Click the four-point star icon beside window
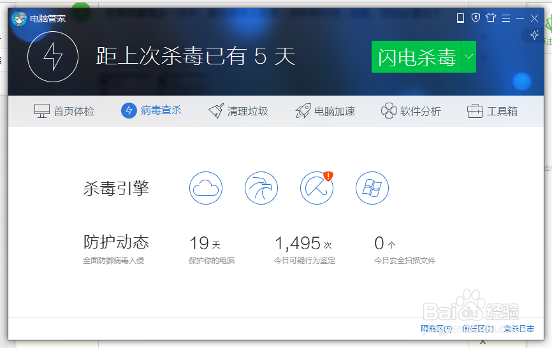552x348 pixels. point(534,35)
